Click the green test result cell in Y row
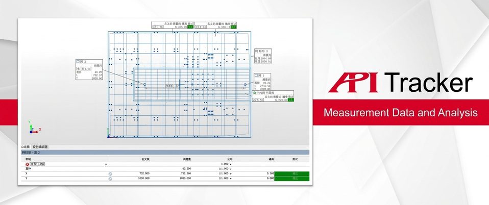Image resolution: width=489 pixels, height=205 pixels. (292, 178)
